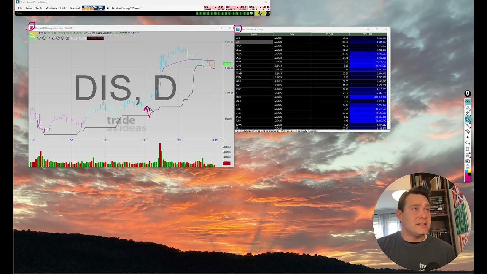487x274 pixels.
Task: Select the SPXU symbol row
Action: pos(311,113)
